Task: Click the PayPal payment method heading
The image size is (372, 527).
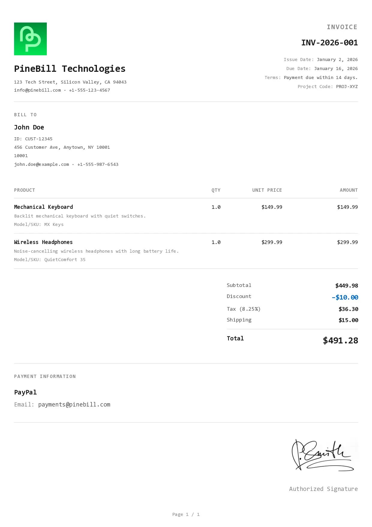Action: tap(25, 392)
